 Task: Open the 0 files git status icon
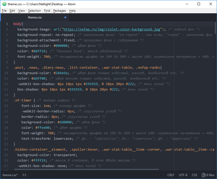click(208, 175)
